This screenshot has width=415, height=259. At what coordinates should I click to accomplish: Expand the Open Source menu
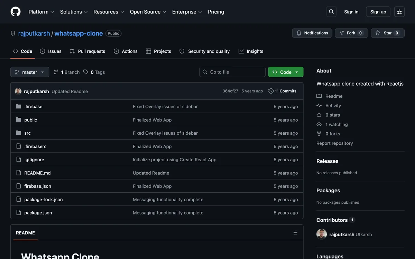click(148, 12)
